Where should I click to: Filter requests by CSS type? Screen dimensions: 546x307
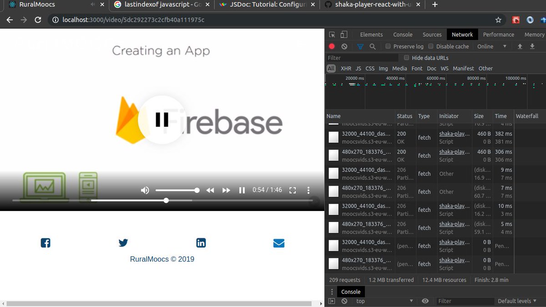click(x=370, y=68)
